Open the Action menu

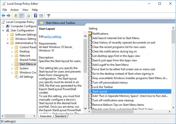(x=14, y=10)
